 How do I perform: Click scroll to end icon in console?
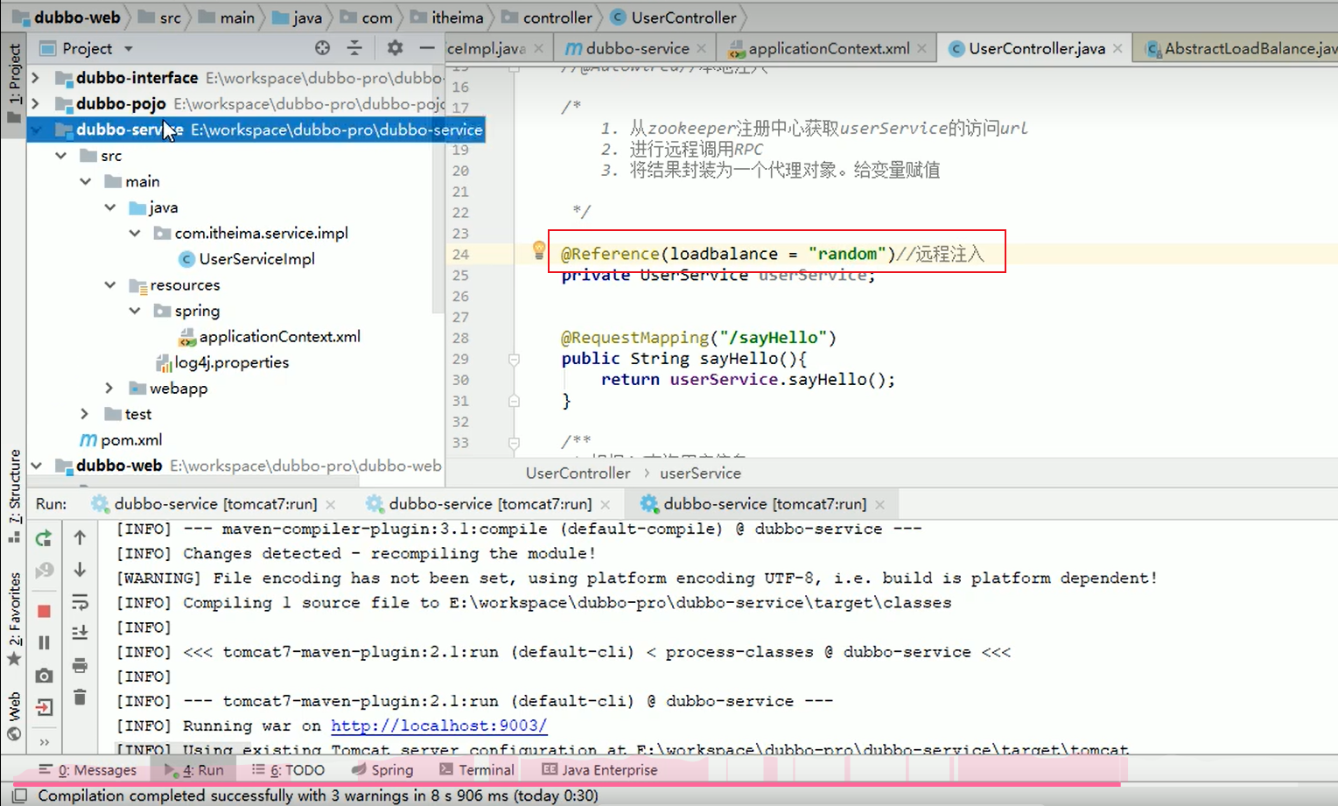(80, 633)
